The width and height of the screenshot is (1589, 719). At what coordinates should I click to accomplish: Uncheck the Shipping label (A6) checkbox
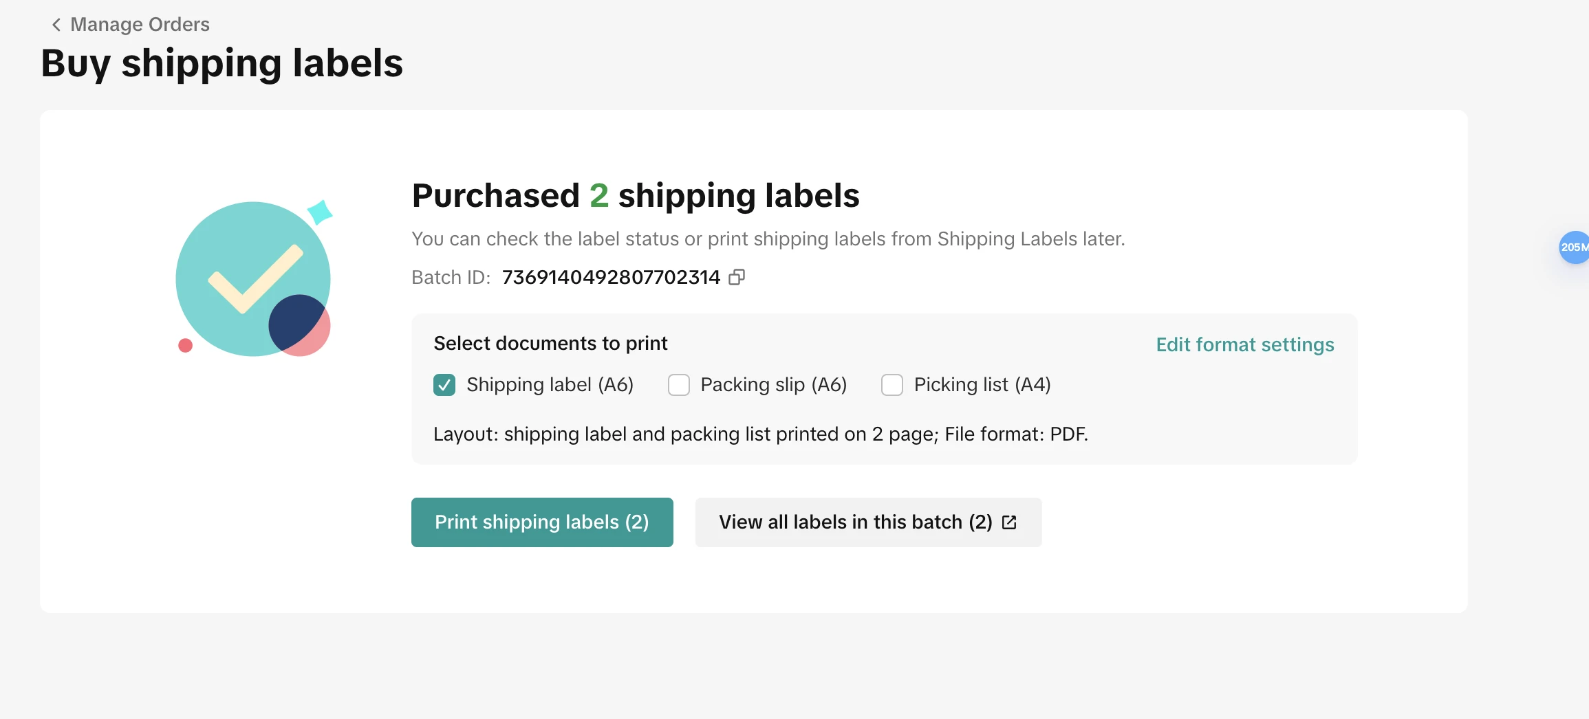(444, 385)
